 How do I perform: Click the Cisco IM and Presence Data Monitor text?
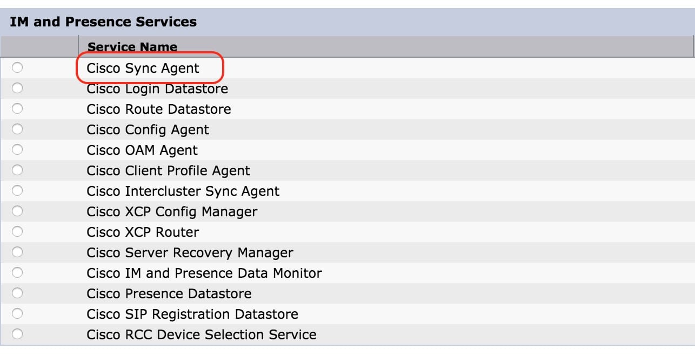(x=204, y=273)
